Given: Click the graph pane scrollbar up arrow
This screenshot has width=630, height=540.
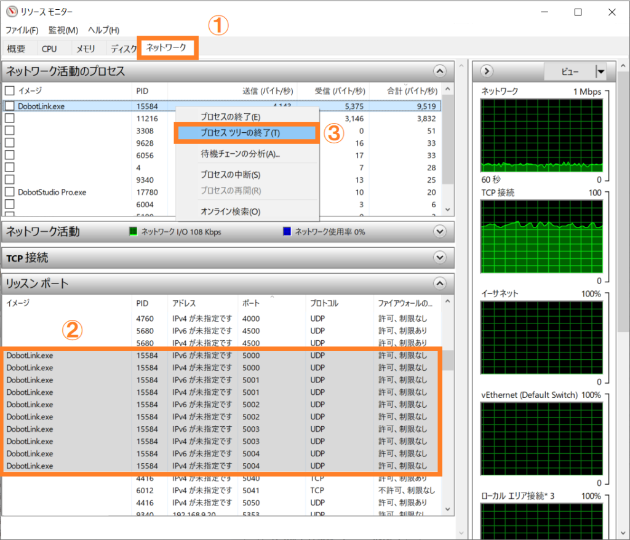Looking at the screenshot, I should [x=623, y=65].
